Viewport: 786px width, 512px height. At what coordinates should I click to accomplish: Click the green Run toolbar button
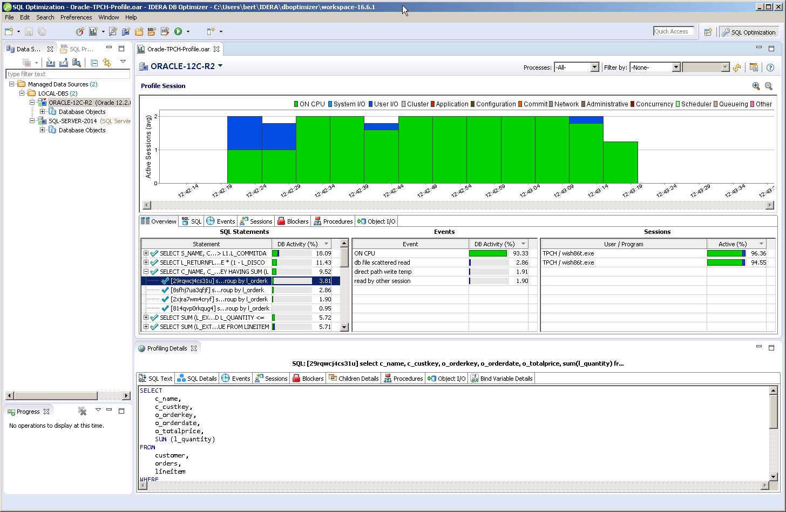(x=178, y=32)
